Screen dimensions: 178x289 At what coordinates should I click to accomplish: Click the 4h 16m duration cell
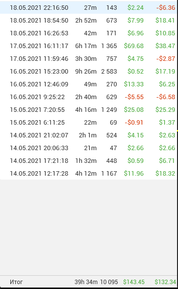(x=86, y=109)
